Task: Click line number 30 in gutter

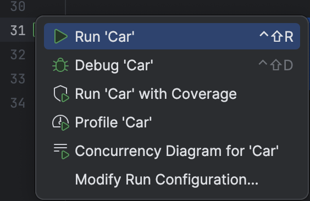Action: point(18,6)
